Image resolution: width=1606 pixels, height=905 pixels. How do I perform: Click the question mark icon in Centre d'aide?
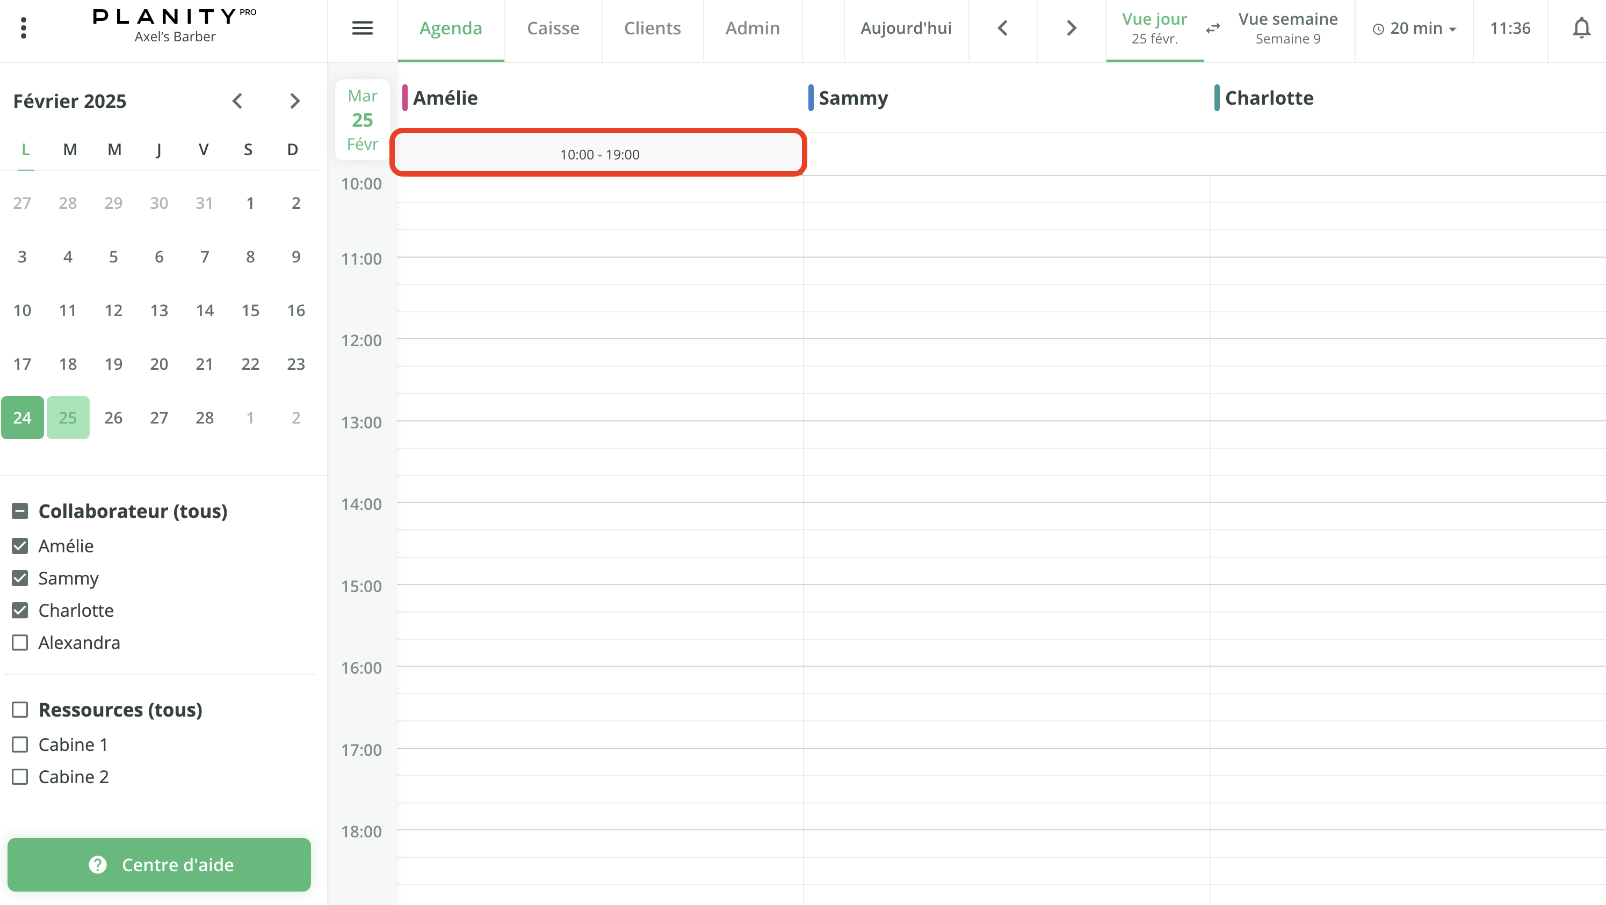pyautogui.click(x=97, y=865)
